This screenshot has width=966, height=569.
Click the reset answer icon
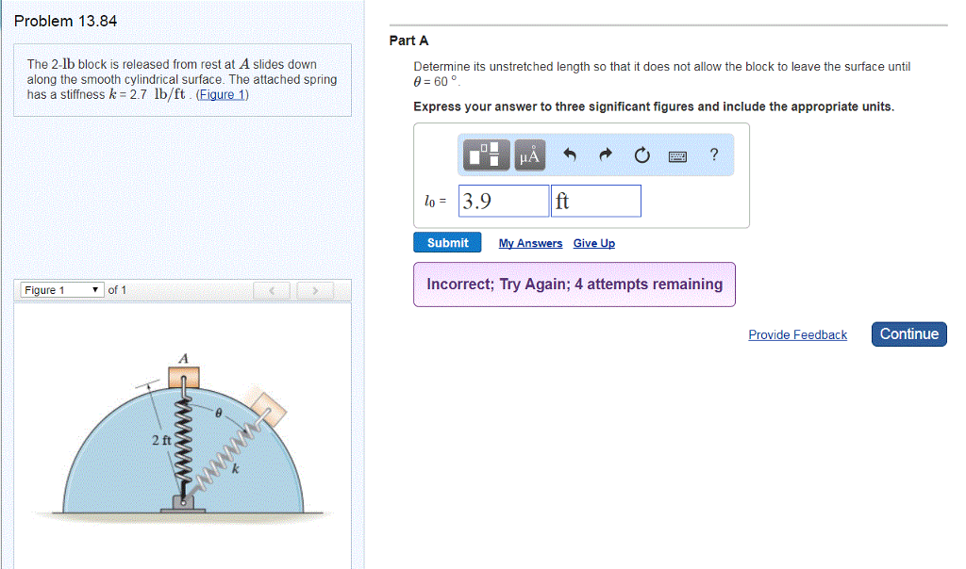(641, 154)
